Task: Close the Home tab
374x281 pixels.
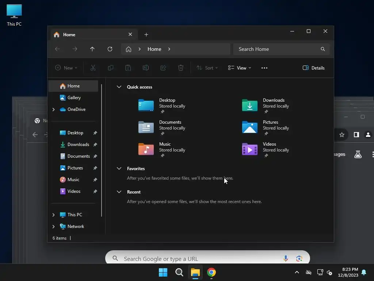Action: point(130,34)
